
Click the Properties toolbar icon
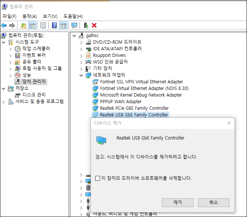pyautogui.click(x=43, y=25)
